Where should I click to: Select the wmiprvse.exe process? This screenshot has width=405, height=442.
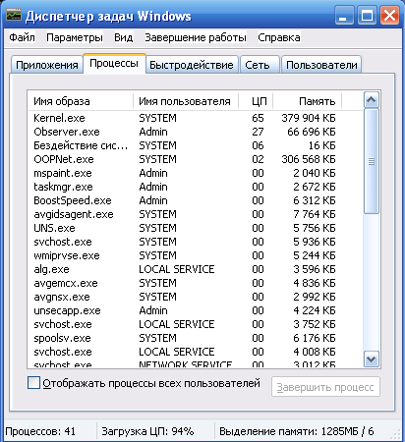[x=196, y=255]
